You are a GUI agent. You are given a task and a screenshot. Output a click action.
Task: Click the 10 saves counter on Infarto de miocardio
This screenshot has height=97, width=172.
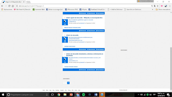click(x=65, y=40)
